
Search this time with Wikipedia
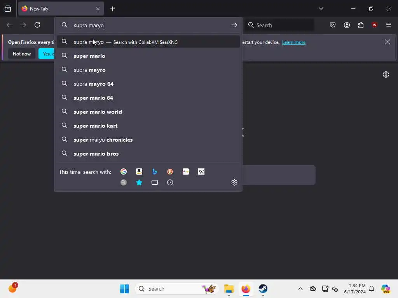coord(201,172)
